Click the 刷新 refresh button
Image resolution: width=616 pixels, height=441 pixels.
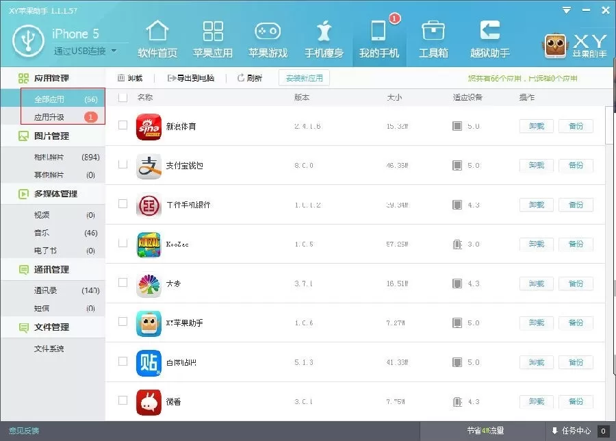(249, 78)
